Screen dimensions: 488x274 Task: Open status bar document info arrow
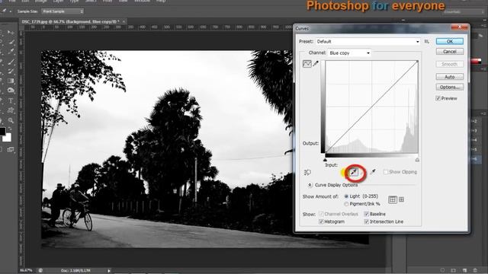tap(108, 271)
